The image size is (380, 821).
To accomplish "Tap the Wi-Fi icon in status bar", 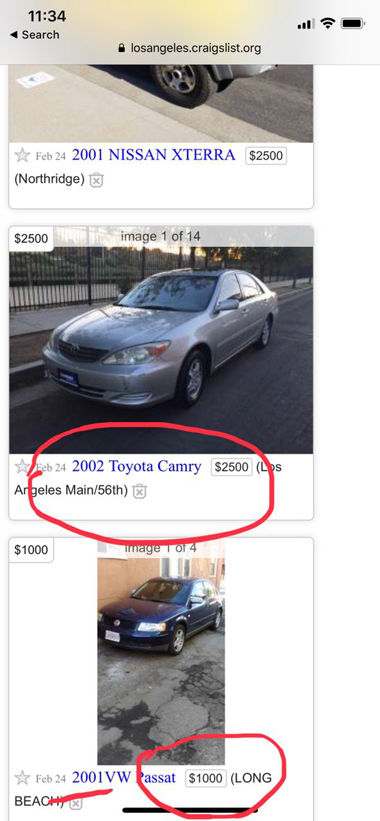I will (327, 24).
